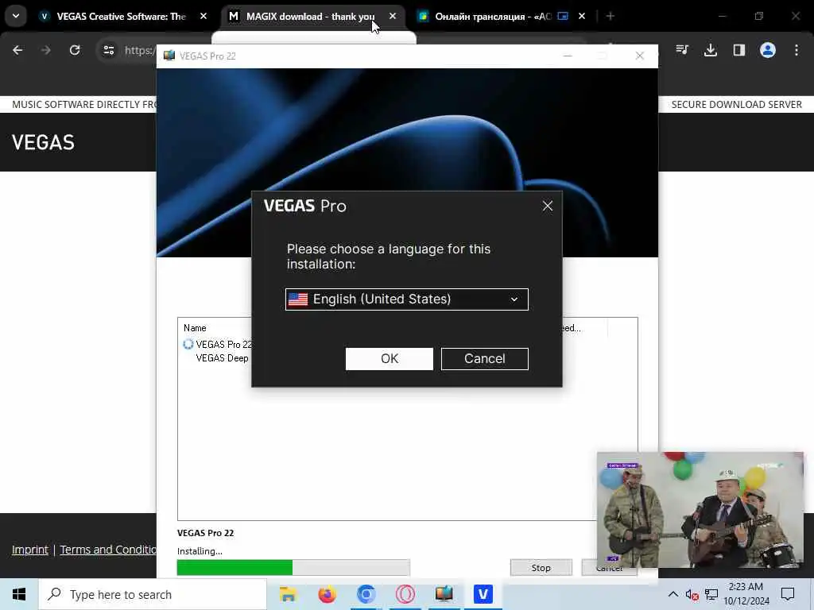Click the SECURE DOWNLOAD SERVER text

pyautogui.click(x=737, y=104)
